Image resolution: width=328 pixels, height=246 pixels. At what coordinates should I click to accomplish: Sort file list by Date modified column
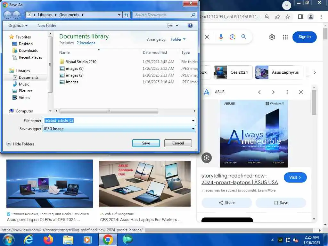(155, 53)
